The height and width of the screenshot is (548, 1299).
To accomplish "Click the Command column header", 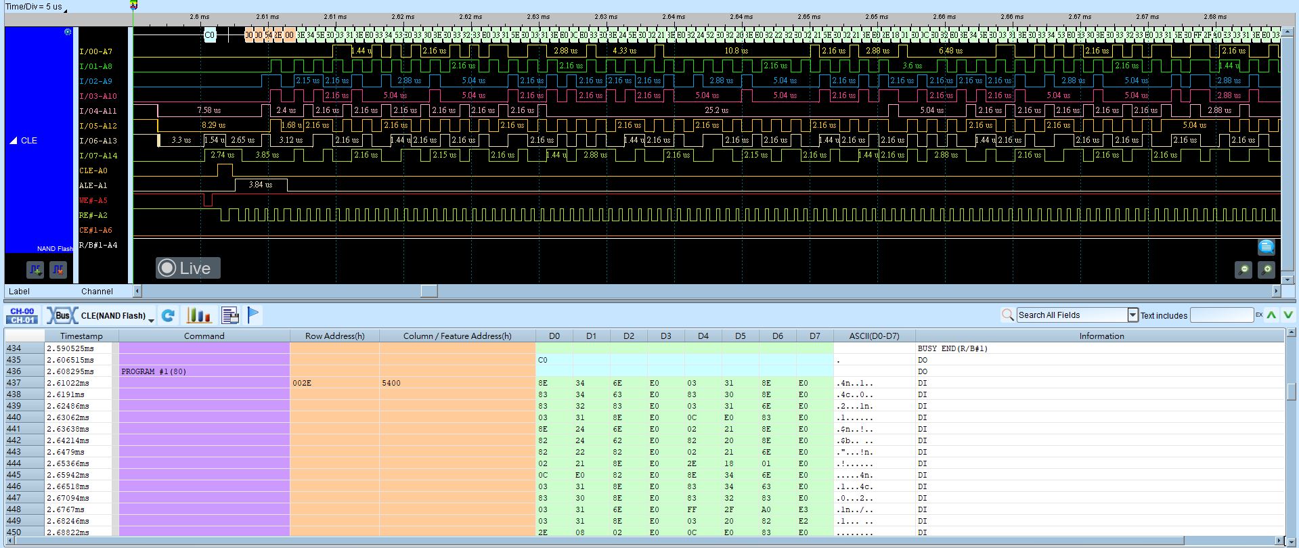I will tap(204, 336).
